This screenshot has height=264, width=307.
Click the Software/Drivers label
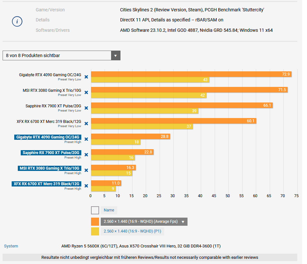click(53, 30)
